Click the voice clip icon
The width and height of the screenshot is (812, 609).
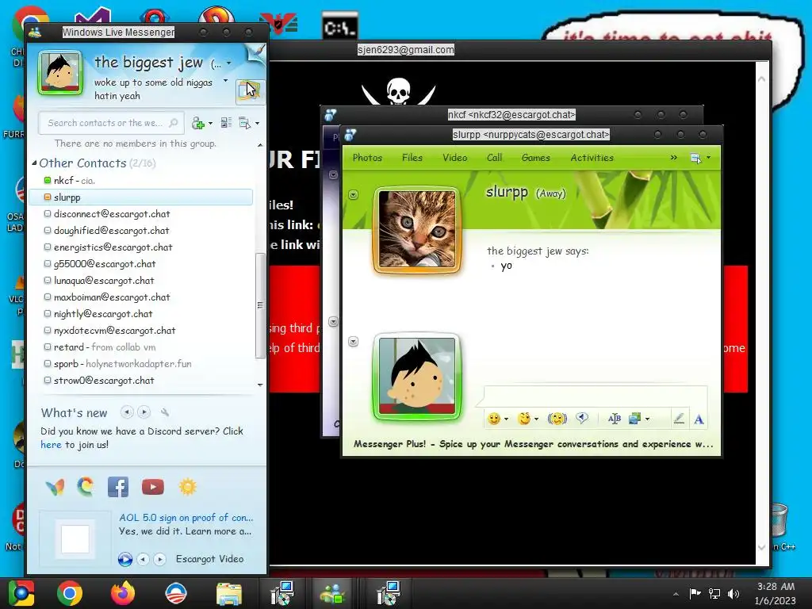583,419
